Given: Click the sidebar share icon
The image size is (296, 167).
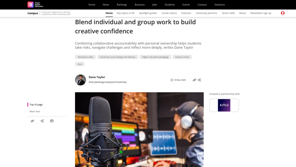Looking at the screenshot, I should coord(42,121).
